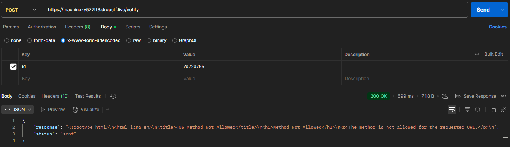The height and width of the screenshot is (147, 510).
Task: Open the response Body tab
Action: click(x=7, y=96)
